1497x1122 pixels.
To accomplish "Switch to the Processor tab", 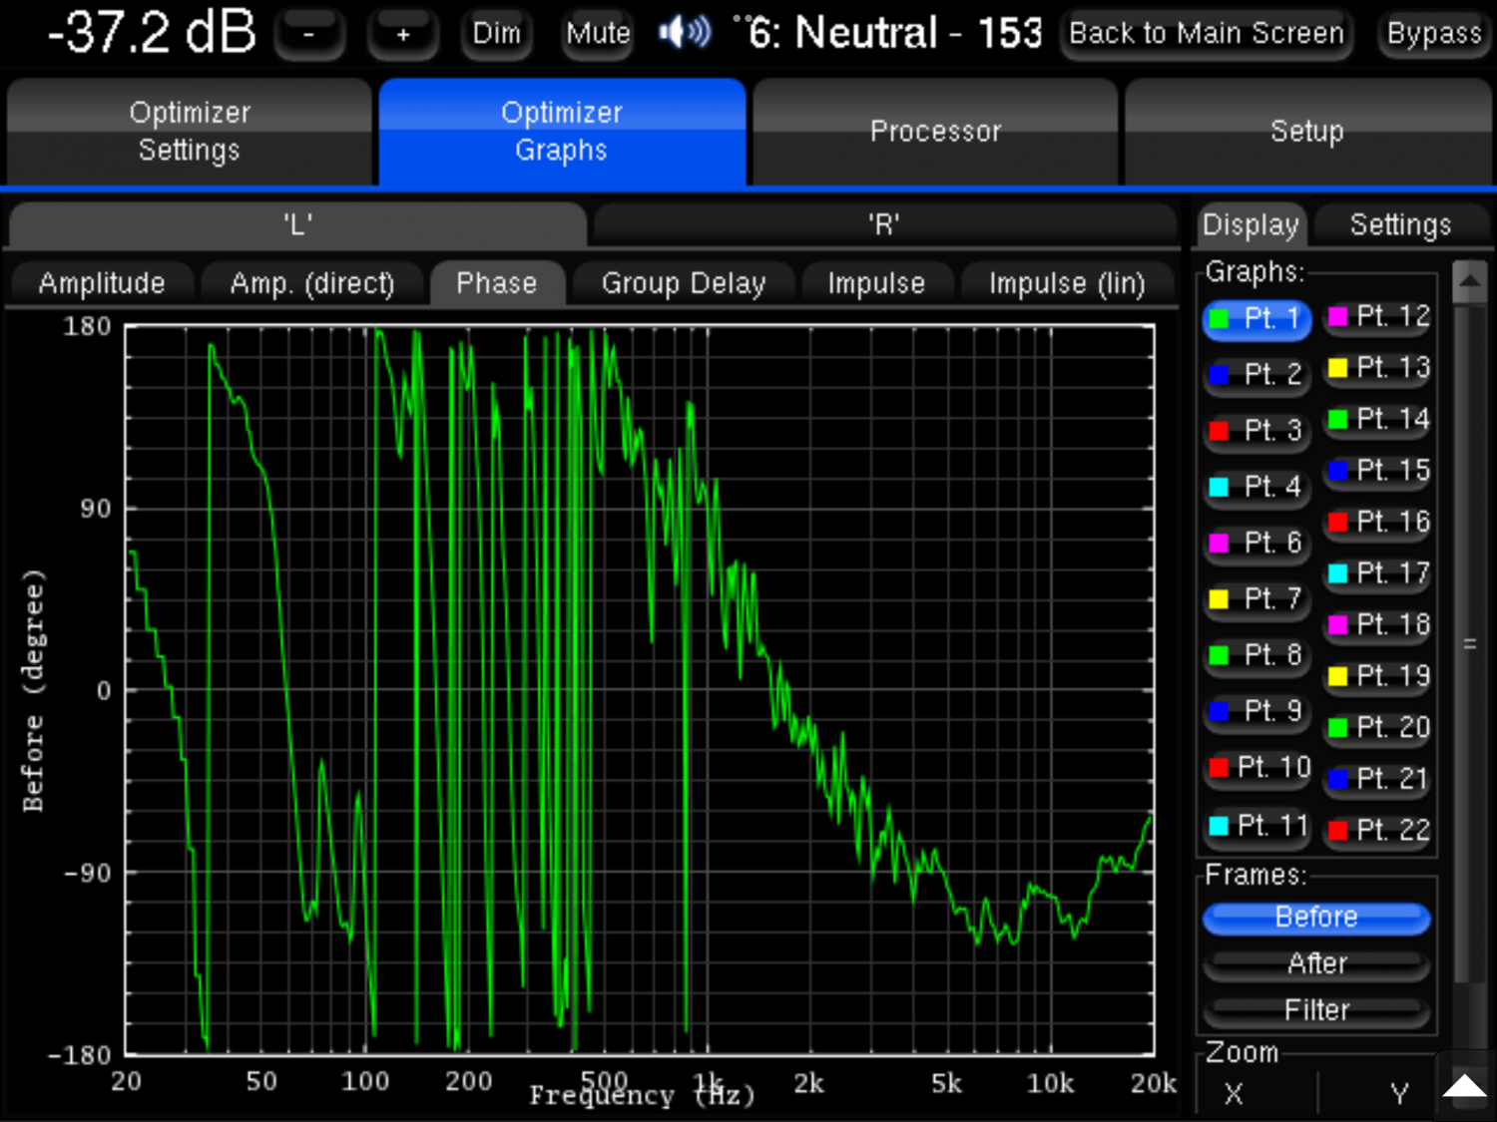I will pyautogui.click(x=935, y=132).
